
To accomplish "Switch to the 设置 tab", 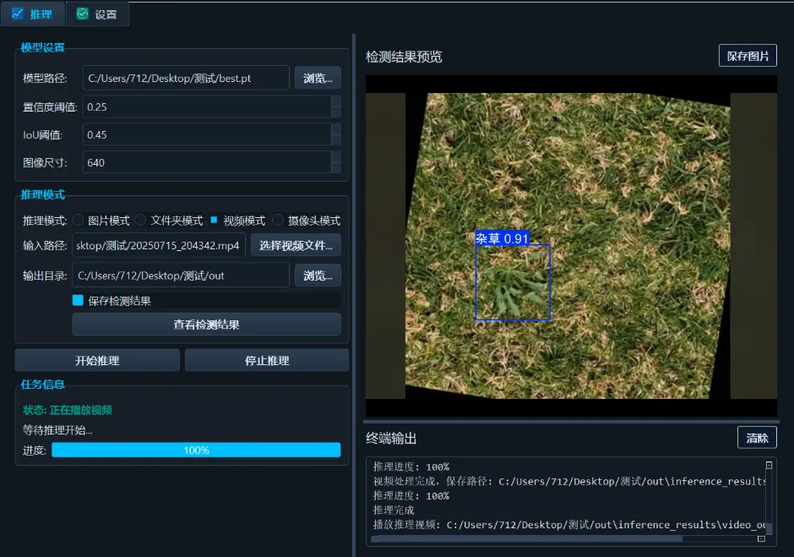I will pos(96,14).
